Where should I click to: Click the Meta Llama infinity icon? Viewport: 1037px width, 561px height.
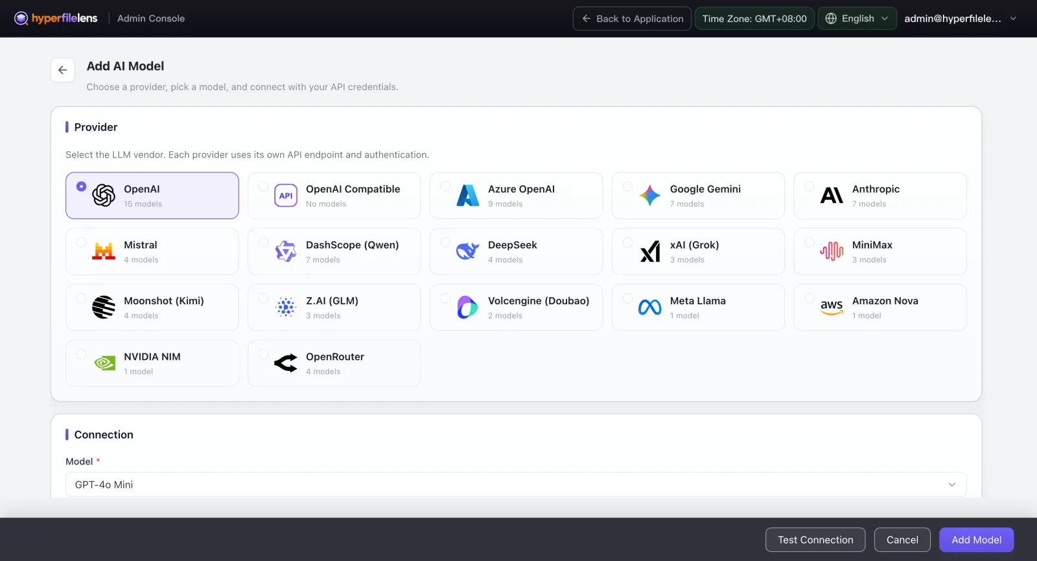point(650,307)
